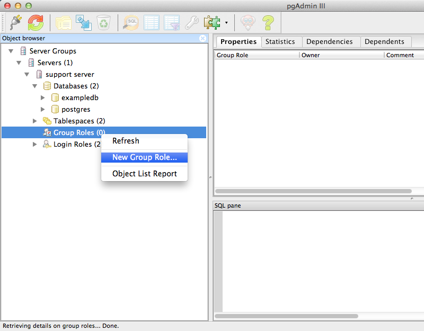Screen dimensions: 424x331
Task: Switch to the Statistics tab
Action: [x=281, y=42]
